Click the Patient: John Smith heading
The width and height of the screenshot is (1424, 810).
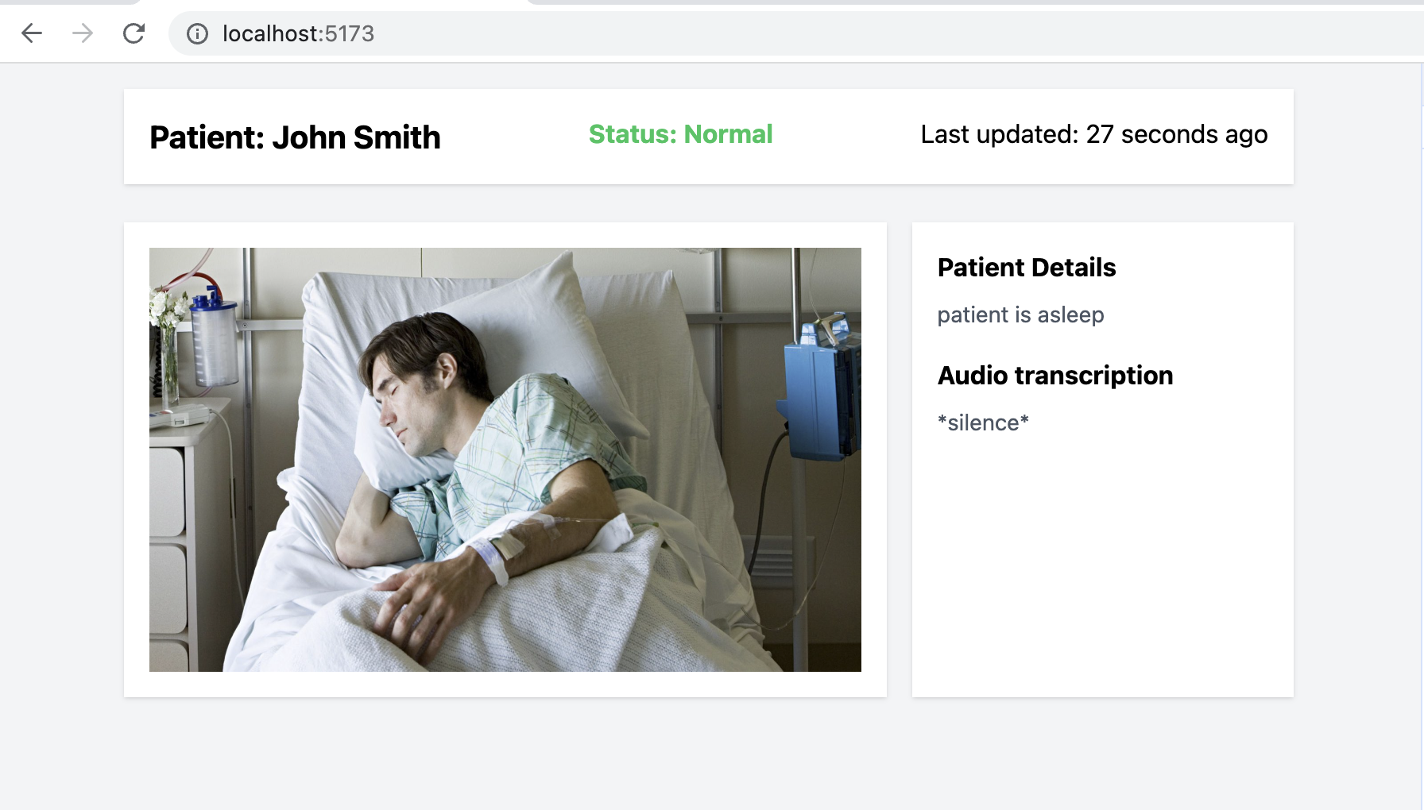tap(295, 137)
